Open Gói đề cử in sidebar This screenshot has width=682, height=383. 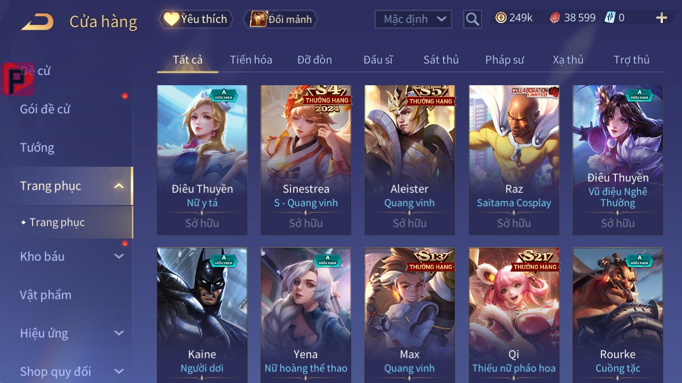click(x=45, y=109)
